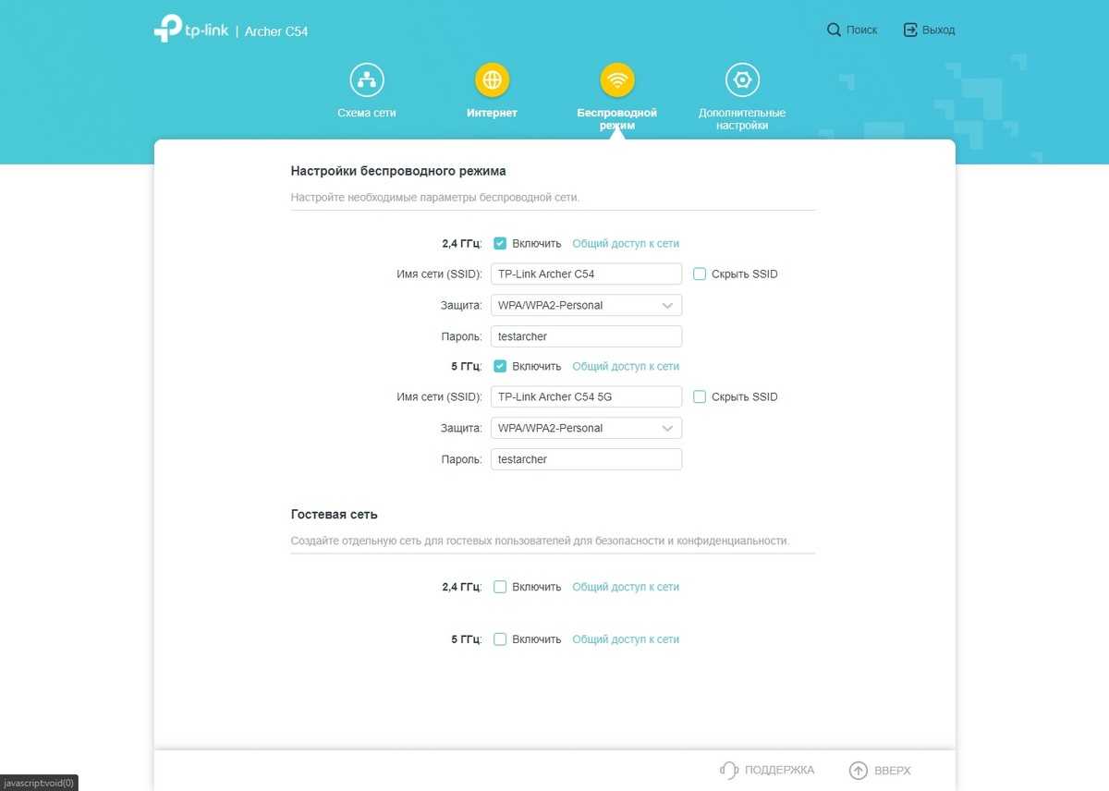
Task: Click the Support headset icon
Action: pyautogui.click(x=729, y=770)
